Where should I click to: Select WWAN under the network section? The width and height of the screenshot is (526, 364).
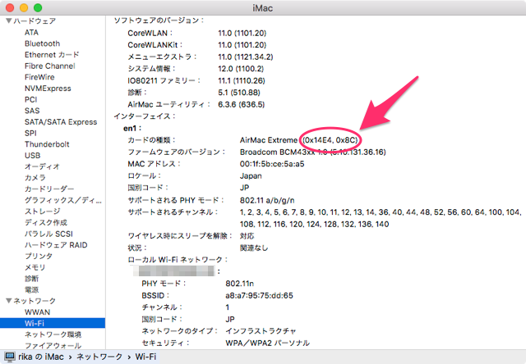[38, 312]
